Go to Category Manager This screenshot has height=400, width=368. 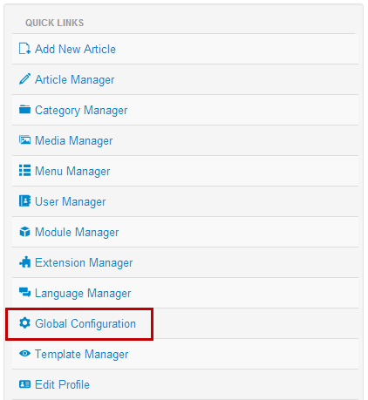[x=81, y=111]
